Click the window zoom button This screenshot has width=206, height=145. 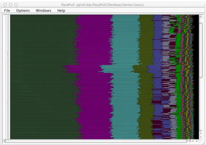coord(16,5)
